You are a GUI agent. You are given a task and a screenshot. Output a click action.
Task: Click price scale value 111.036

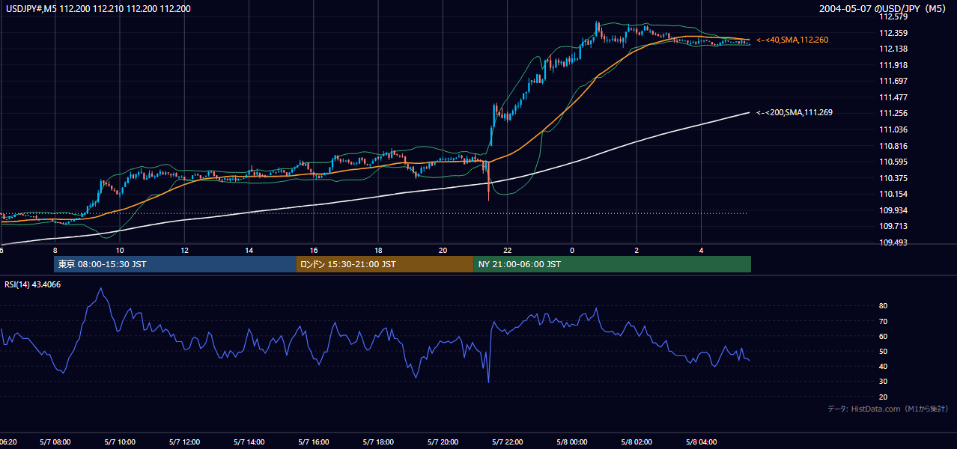tap(893, 129)
